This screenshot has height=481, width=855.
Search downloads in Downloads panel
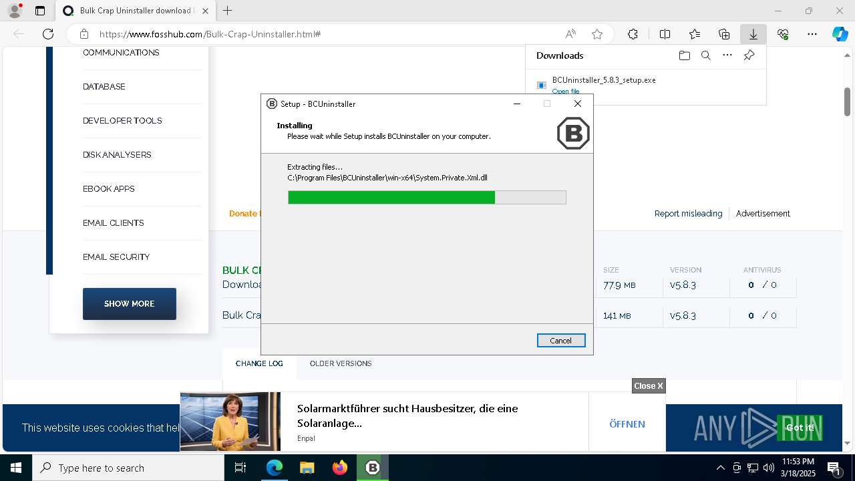705,55
